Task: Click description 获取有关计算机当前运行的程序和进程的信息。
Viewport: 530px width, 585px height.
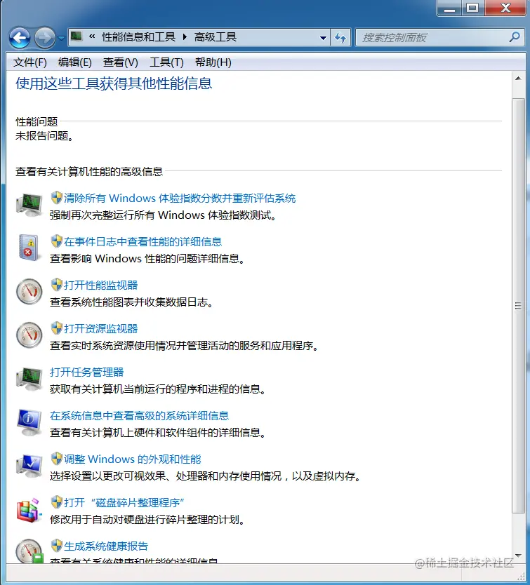Action: pos(158,389)
